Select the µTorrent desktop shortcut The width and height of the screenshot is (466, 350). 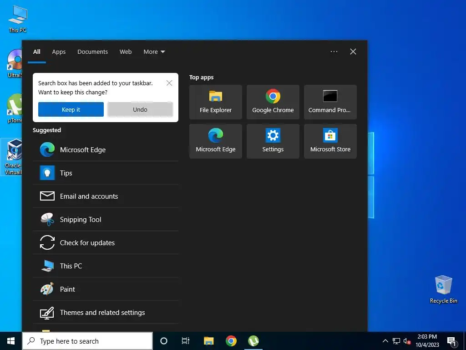14,108
